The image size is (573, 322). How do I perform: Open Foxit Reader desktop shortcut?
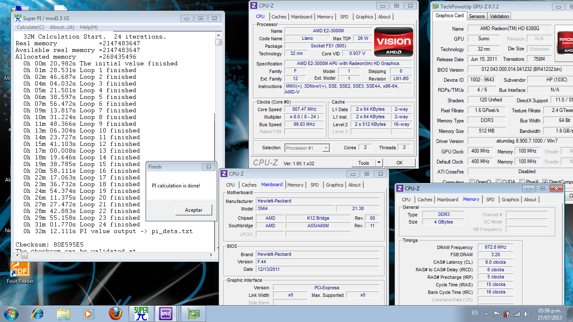pyautogui.click(x=20, y=273)
